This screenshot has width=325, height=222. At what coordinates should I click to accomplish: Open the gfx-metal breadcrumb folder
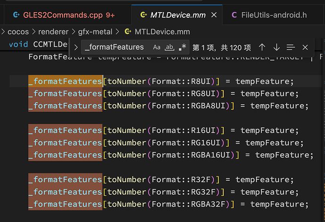point(95,32)
